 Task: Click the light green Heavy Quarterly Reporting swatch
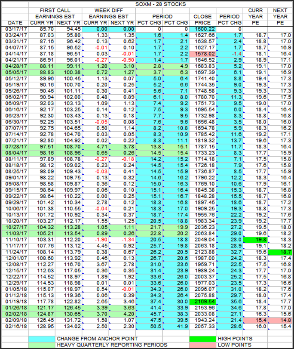42,345
